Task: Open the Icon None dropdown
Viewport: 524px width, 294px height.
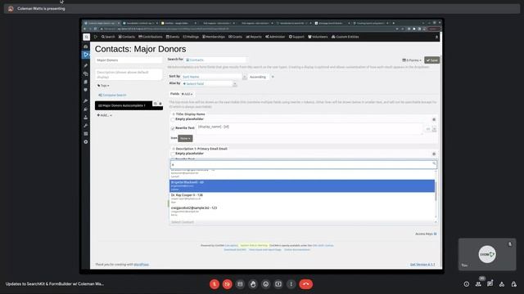Action: pyautogui.click(x=185, y=138)
